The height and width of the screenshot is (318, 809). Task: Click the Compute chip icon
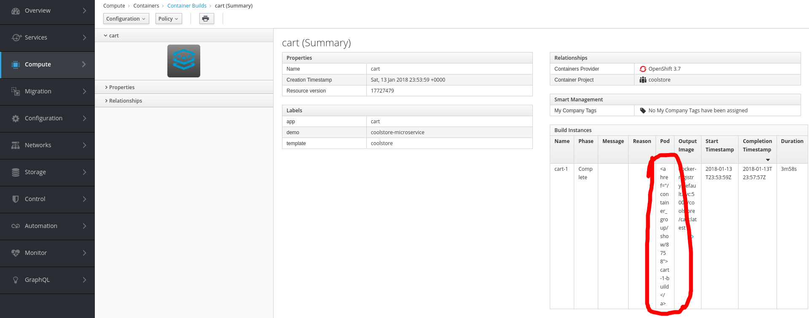point(16,64)
